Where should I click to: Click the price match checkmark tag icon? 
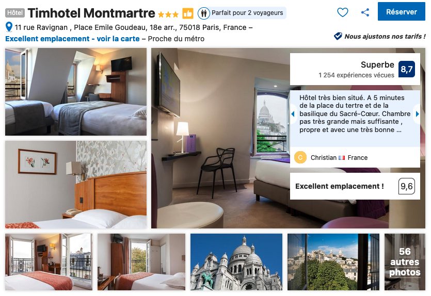(338, 36)
